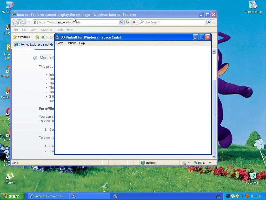Open the Help menu in 3D Pinball
This screenshot has width=266, height=200.
pos(82,43)
